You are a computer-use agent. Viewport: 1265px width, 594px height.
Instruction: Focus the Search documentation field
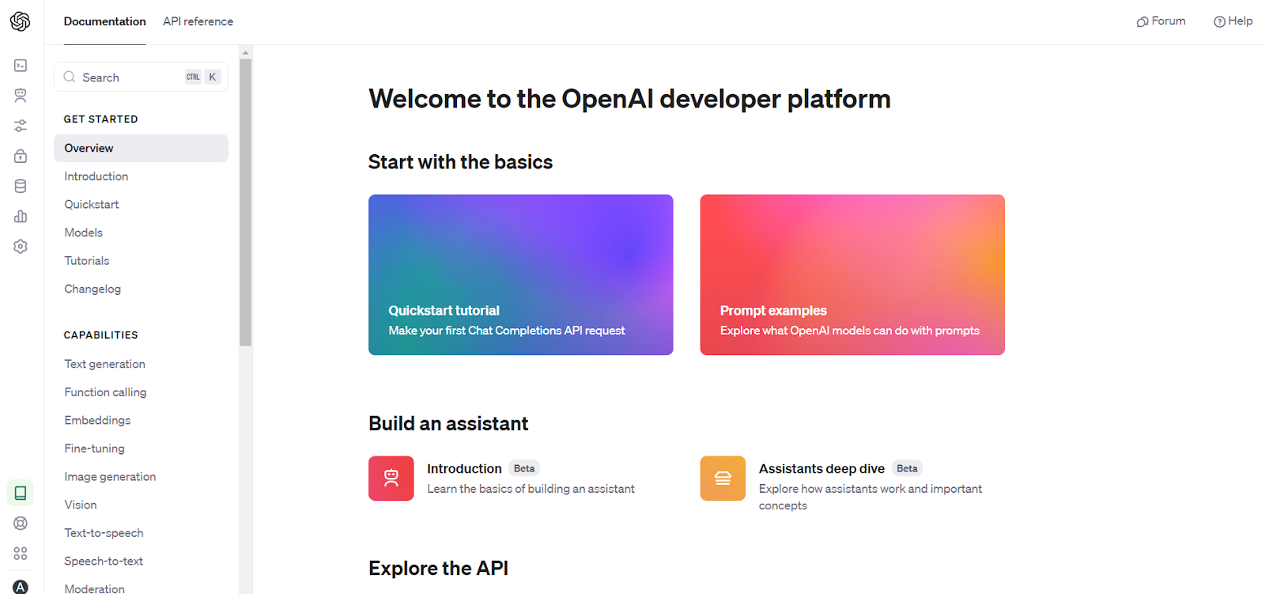point(141,77)
